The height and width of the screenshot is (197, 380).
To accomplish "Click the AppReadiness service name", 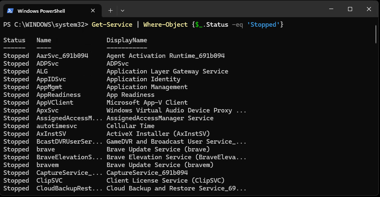I will 59,95.
